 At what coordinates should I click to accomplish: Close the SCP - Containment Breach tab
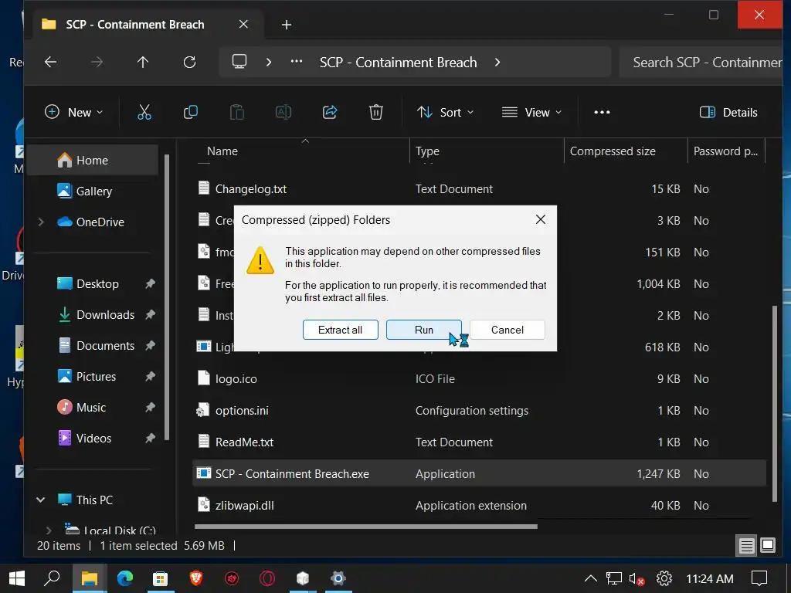pyautogui.click(x=243, y=24)
